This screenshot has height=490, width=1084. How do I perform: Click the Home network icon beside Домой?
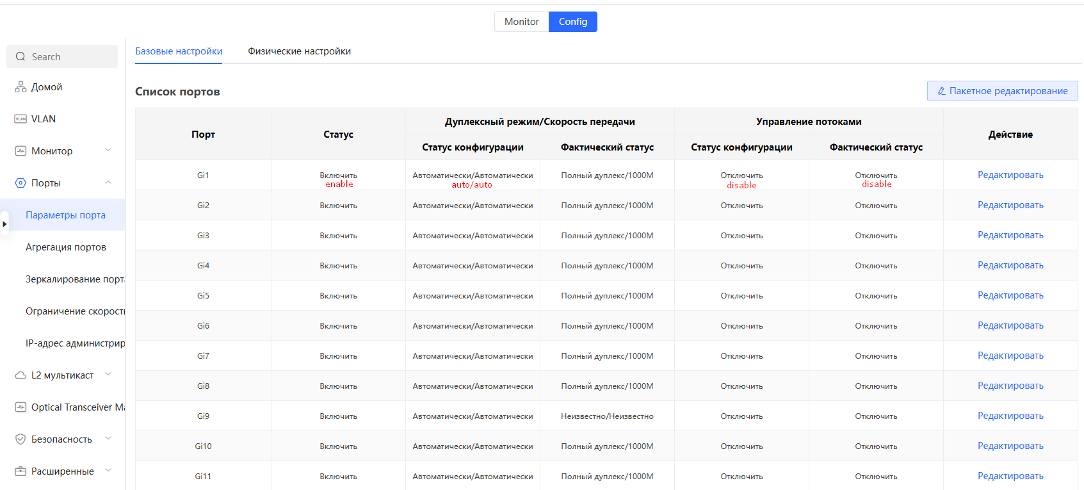click(x=20, y=87)
